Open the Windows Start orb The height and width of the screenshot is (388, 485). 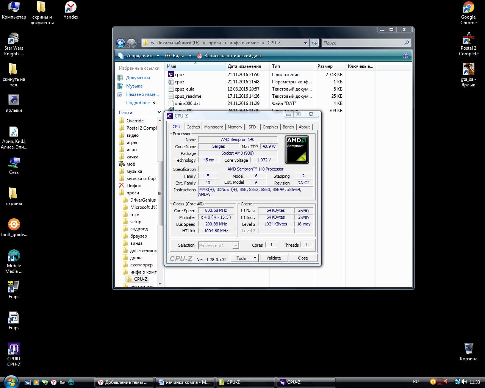(x=10, y=382)
